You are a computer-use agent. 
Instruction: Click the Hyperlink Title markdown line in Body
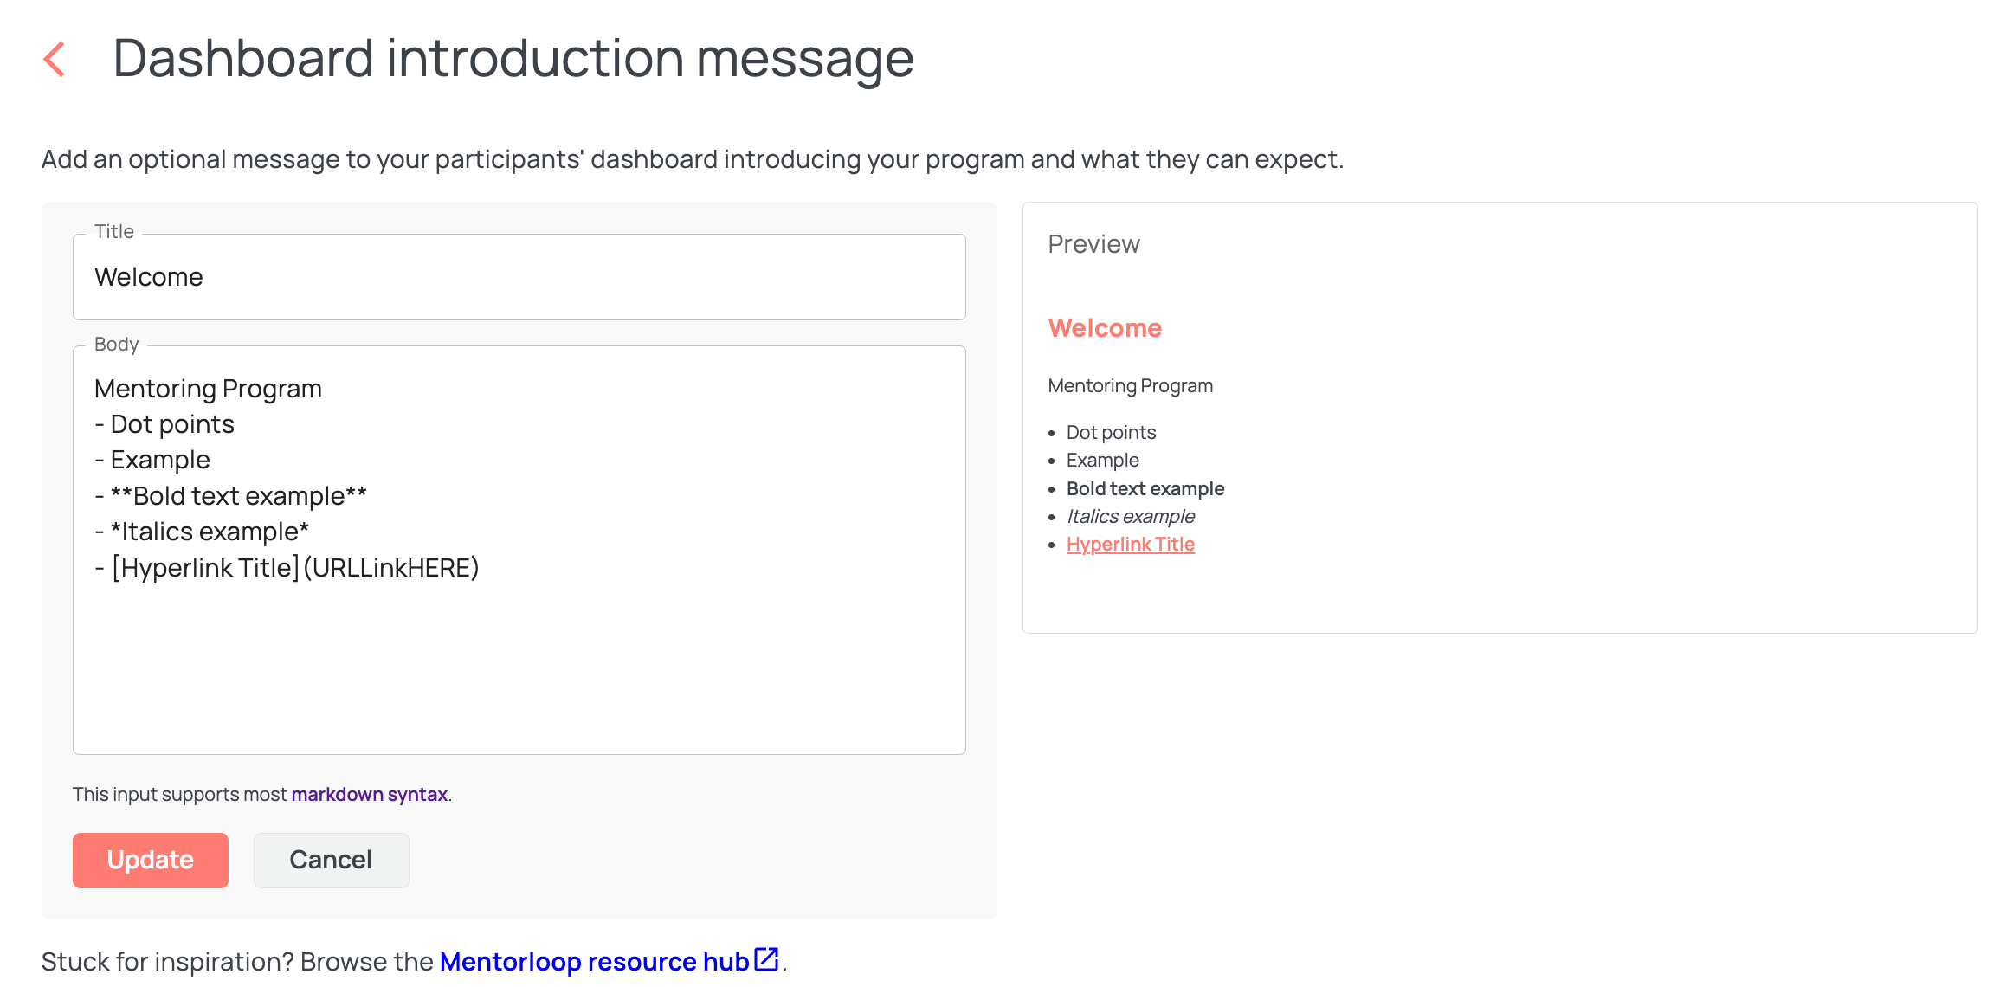pyautogui.click(x=287, y=568)
